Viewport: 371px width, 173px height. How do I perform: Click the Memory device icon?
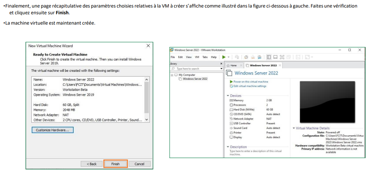click(231, 100)
